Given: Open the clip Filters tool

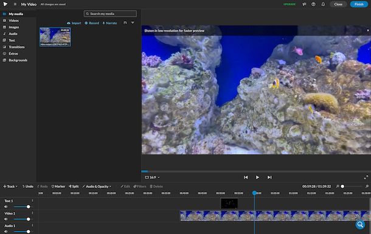Looking at the screenshot, I should [140, 187].
